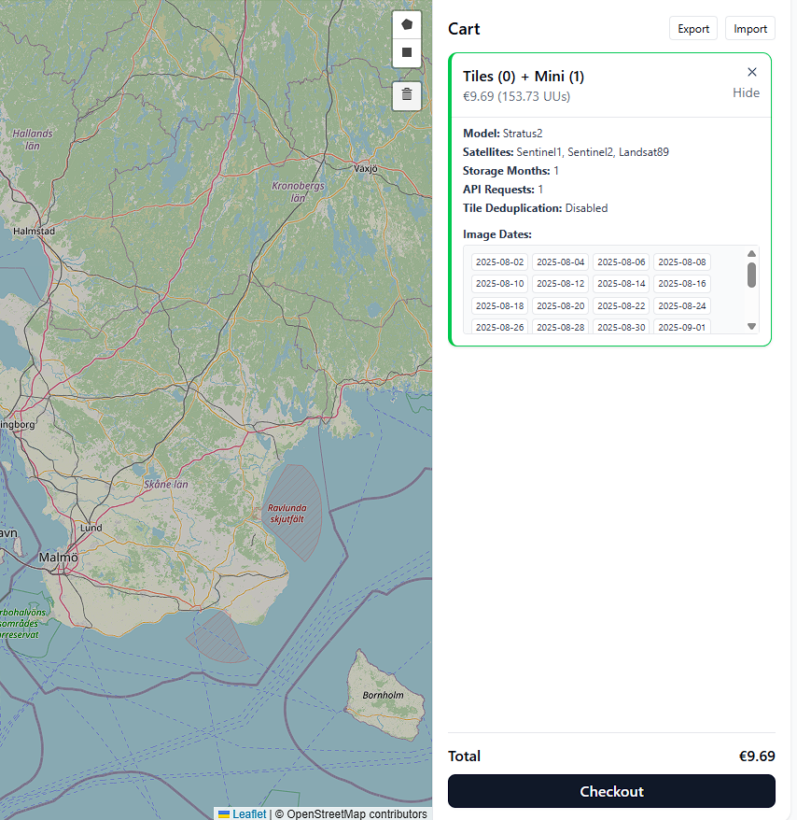Click the Export button
Screen dimensions: 797x820
pos(693,29)
